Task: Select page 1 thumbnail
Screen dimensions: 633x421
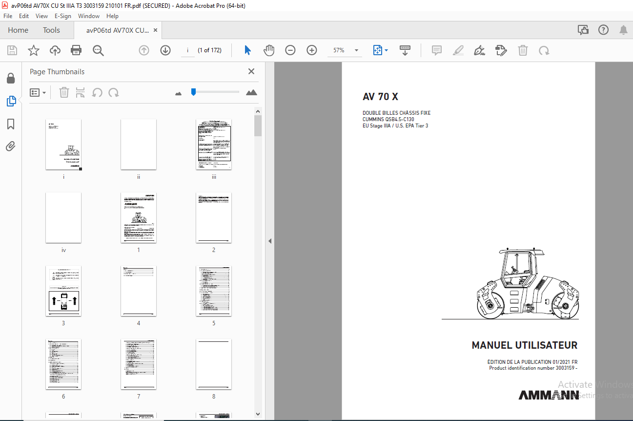Action: (139, 217)
